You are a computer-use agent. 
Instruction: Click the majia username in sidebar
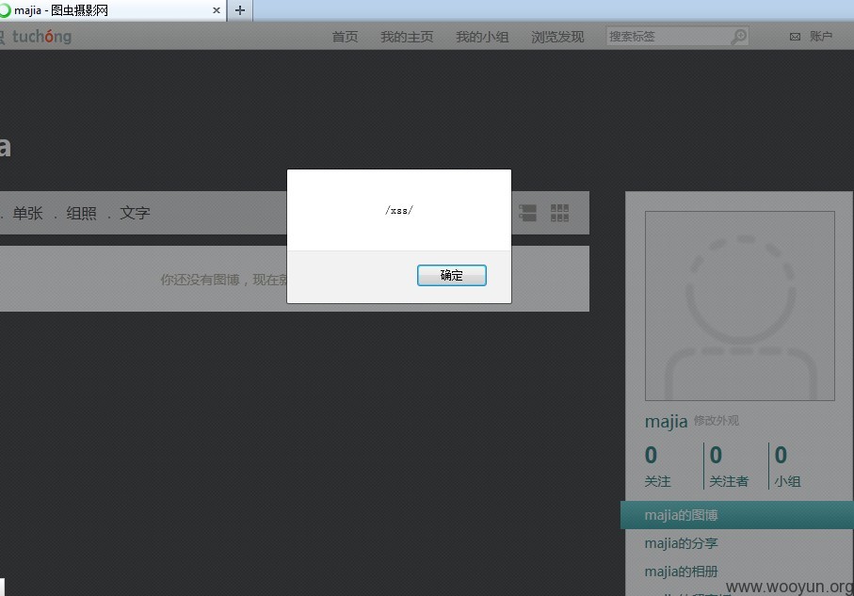pos(666,422)
